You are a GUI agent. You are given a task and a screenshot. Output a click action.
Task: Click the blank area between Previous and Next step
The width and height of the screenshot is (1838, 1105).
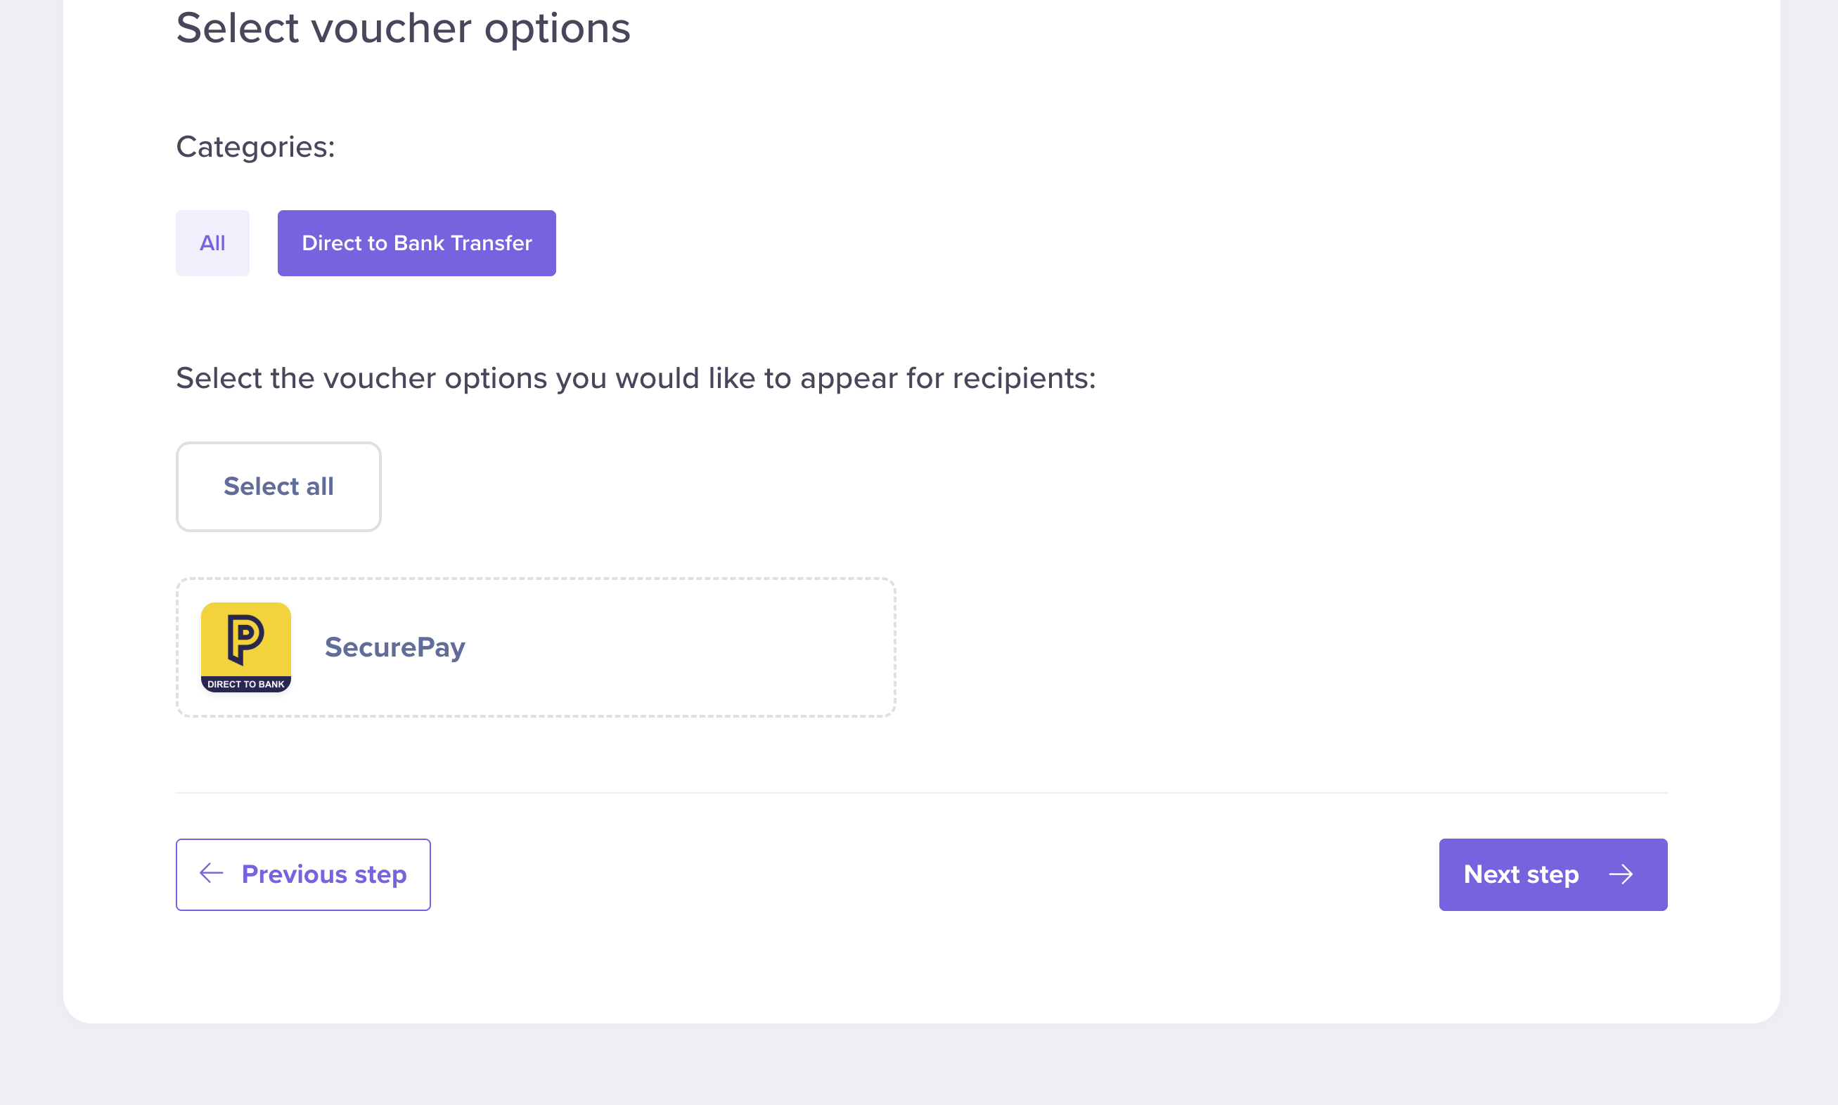point(931,874)
